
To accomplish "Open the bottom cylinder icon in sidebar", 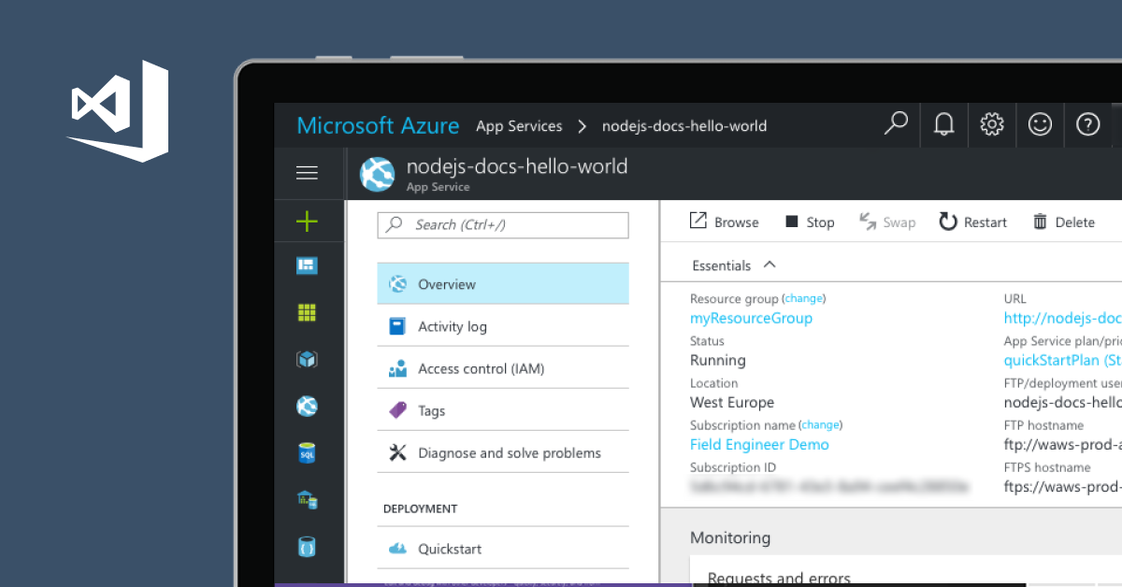I will click(307, 546).
